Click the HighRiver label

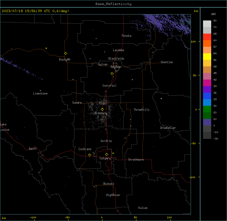coord(113,195)
